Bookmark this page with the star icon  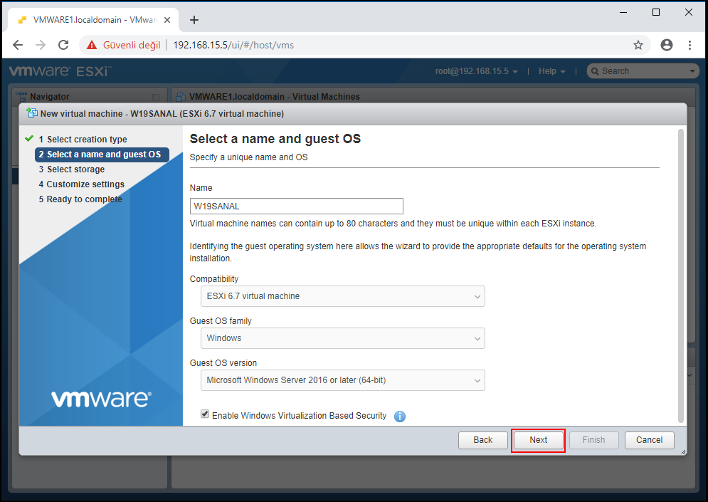pos(638,45)
